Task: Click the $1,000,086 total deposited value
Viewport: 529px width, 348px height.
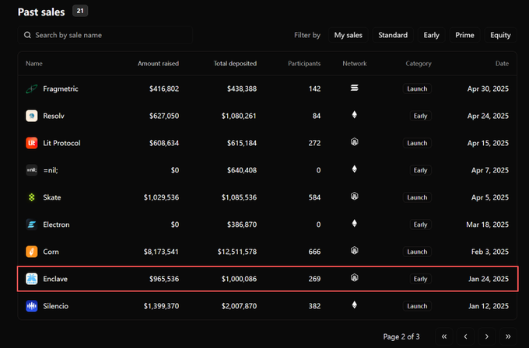Action: pos(239,279)
